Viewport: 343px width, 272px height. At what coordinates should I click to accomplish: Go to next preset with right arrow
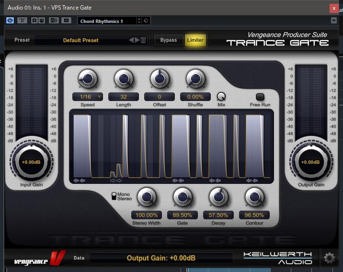point(137,40)
